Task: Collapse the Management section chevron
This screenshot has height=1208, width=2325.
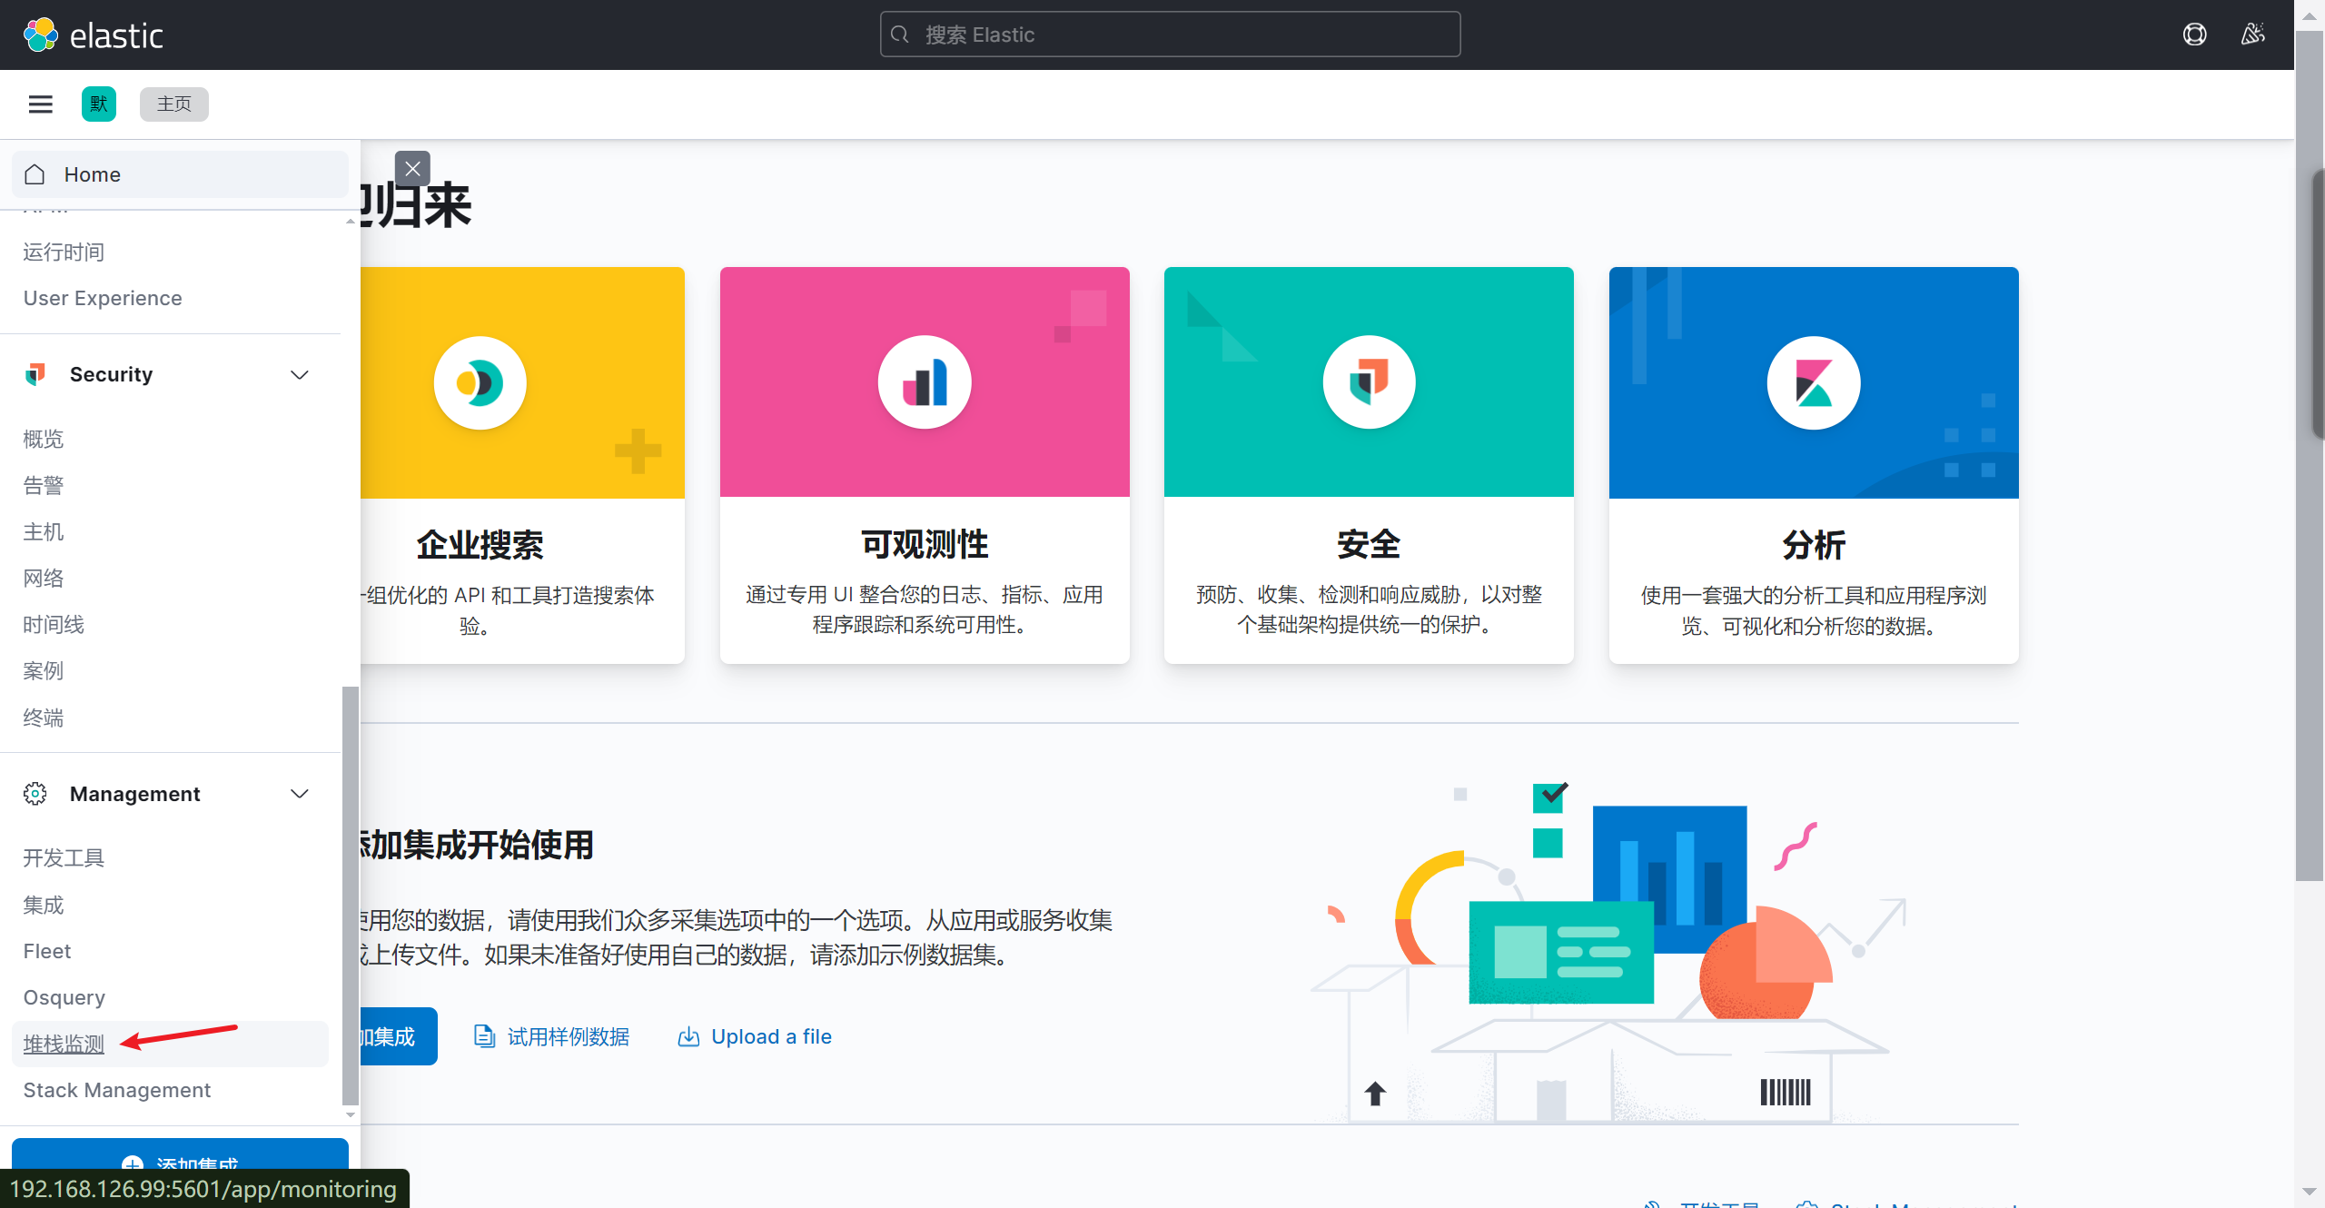Action: pyautogui.click(x=300, y=794)
